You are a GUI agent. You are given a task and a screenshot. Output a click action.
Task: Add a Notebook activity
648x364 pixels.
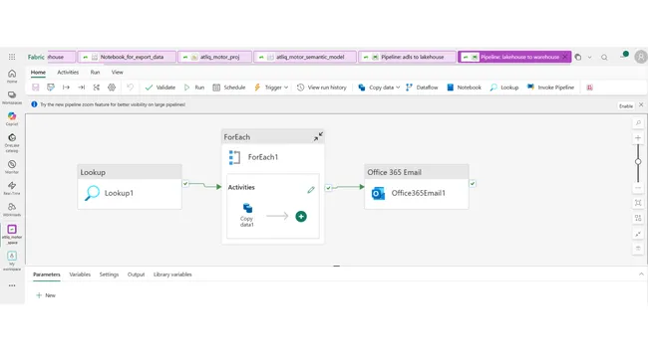pos(465,88)
